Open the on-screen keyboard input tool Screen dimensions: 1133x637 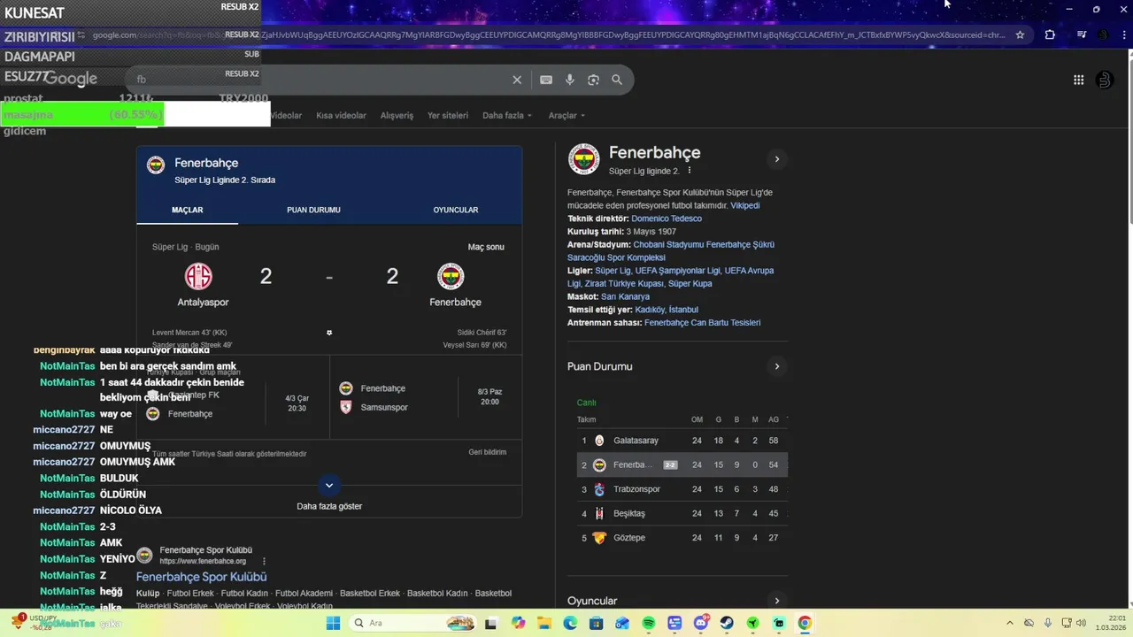(x=546, y=80)
